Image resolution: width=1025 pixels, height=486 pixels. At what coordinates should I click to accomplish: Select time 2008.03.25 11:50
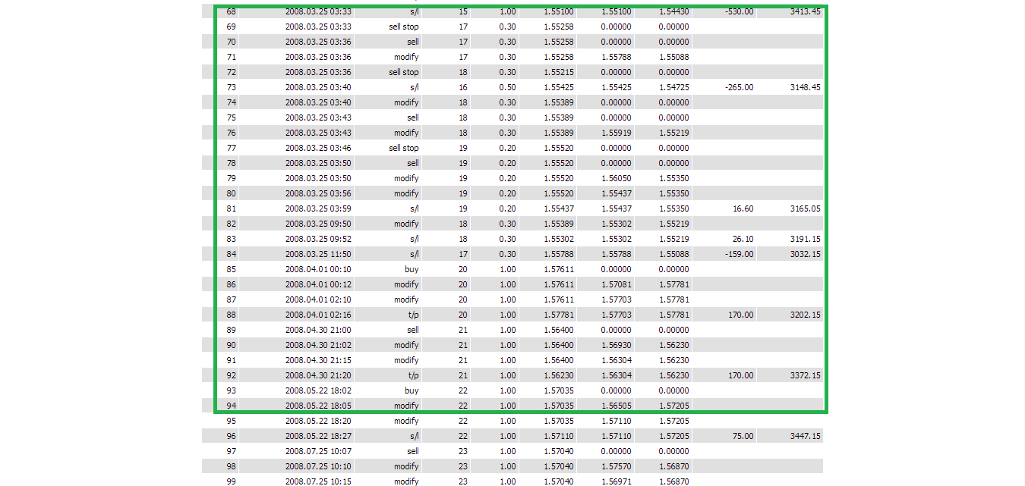click(x=318, y=254)
